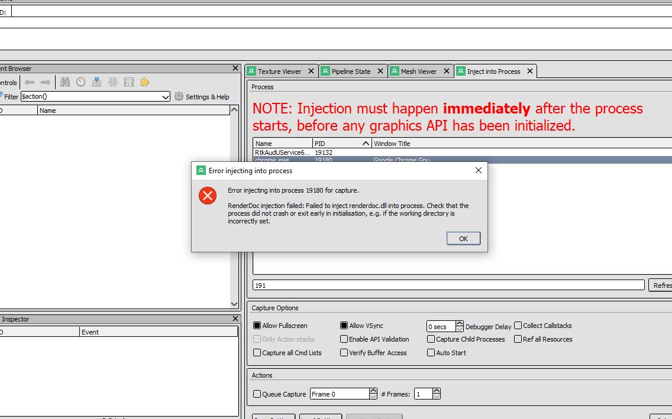The width and height of the screenshot is (672, 419).
Task: Open Find with the binoculars icon
Action: pyautogui.click(x=65, y=82)
